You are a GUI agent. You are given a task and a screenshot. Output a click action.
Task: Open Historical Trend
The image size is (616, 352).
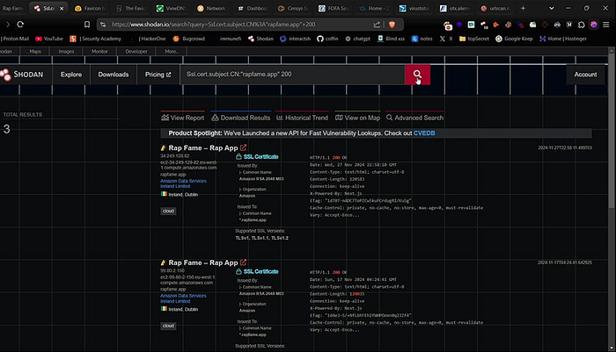coord(302,118)
